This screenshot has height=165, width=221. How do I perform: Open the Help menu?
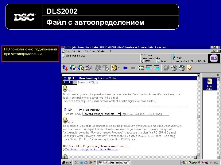pos(110,51)
